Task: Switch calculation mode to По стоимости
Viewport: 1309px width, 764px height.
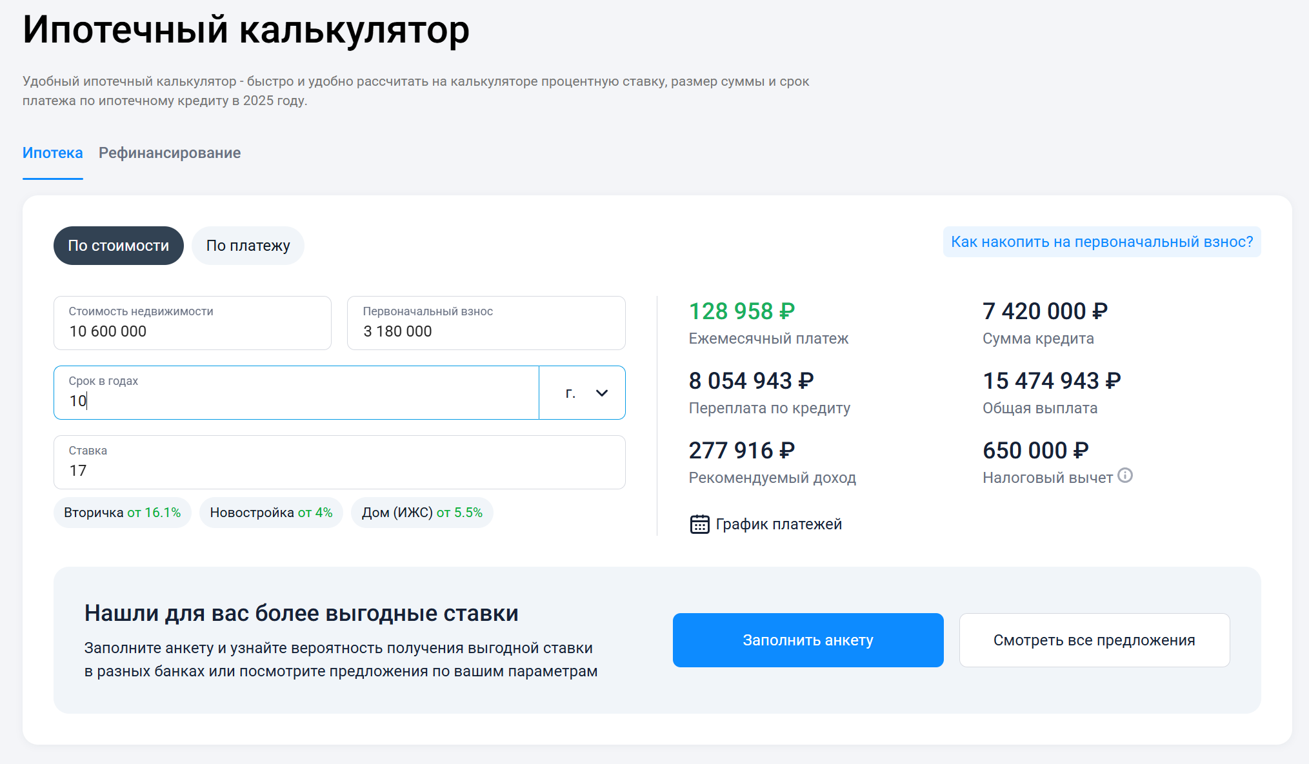Action: [119, 246]
